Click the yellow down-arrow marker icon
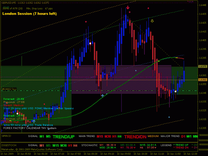Viewport: 208px width, 156px height. pyautogui.click(x=152, y=21)
